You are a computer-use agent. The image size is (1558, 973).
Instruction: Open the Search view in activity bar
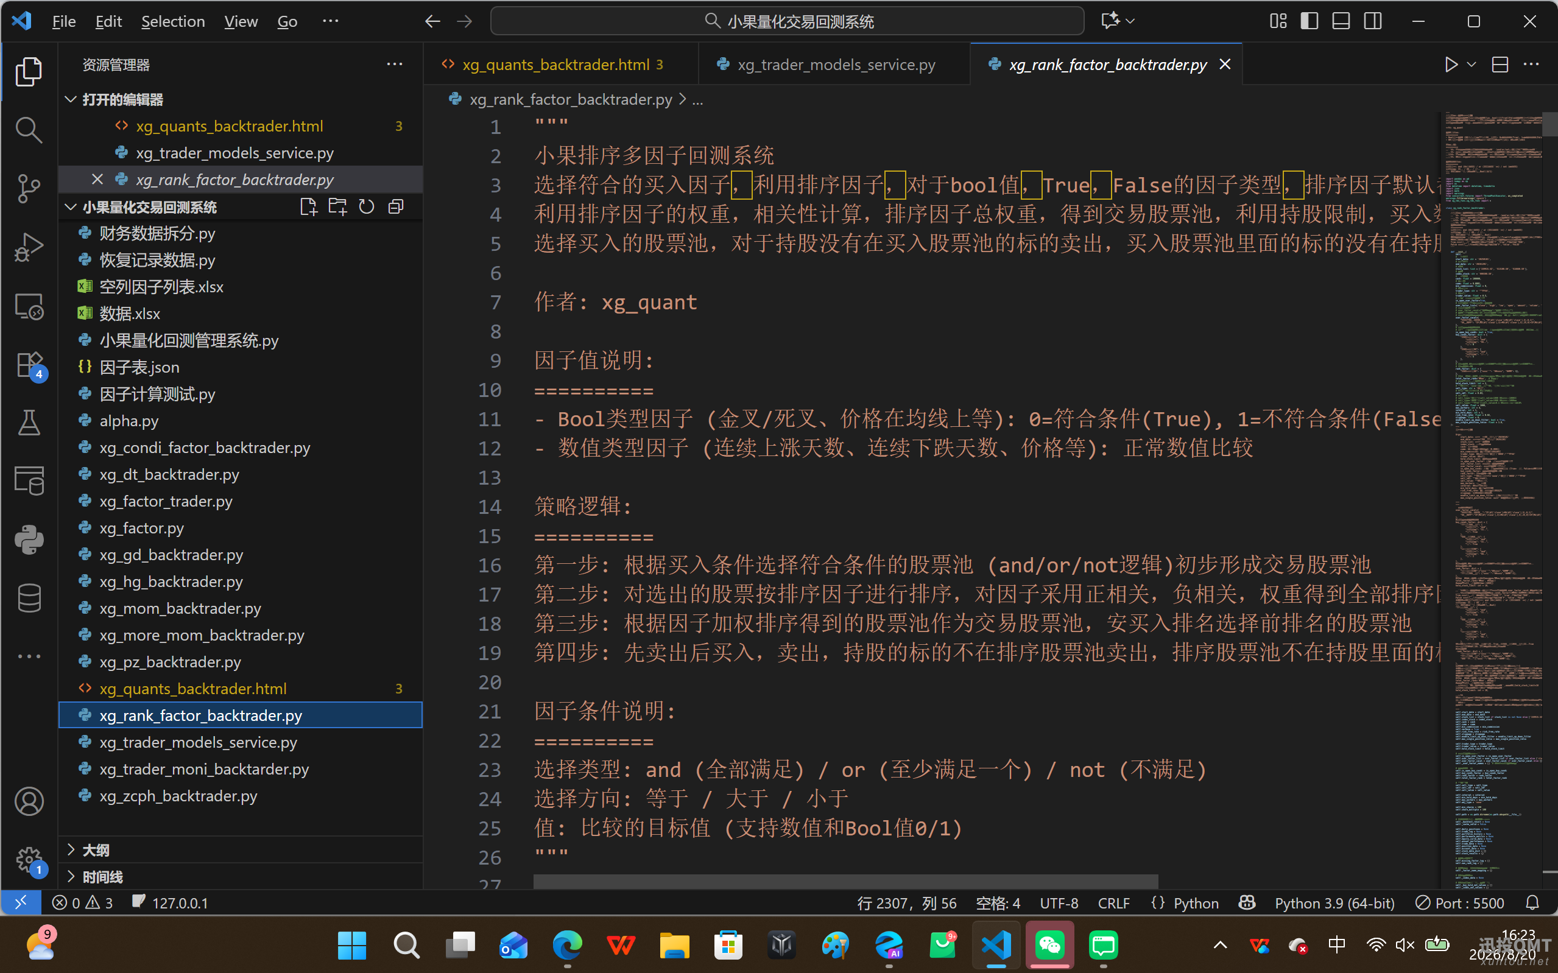pyautogui.click(x=29, y=129)
